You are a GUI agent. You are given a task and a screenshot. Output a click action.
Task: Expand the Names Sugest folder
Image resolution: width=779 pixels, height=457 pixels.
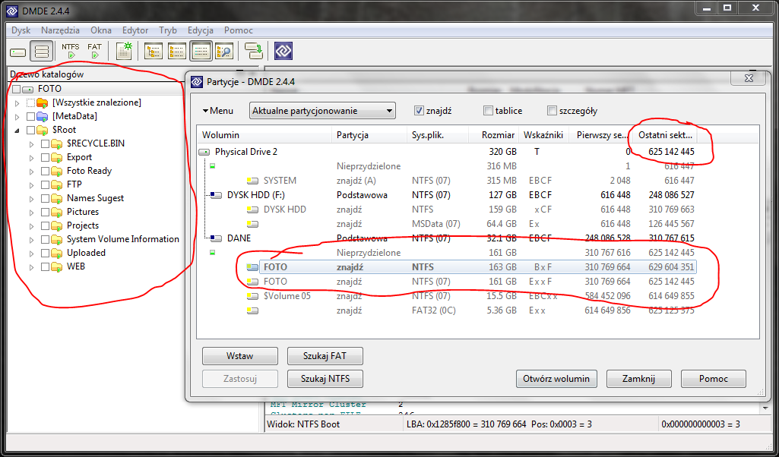tap(31, 198)
